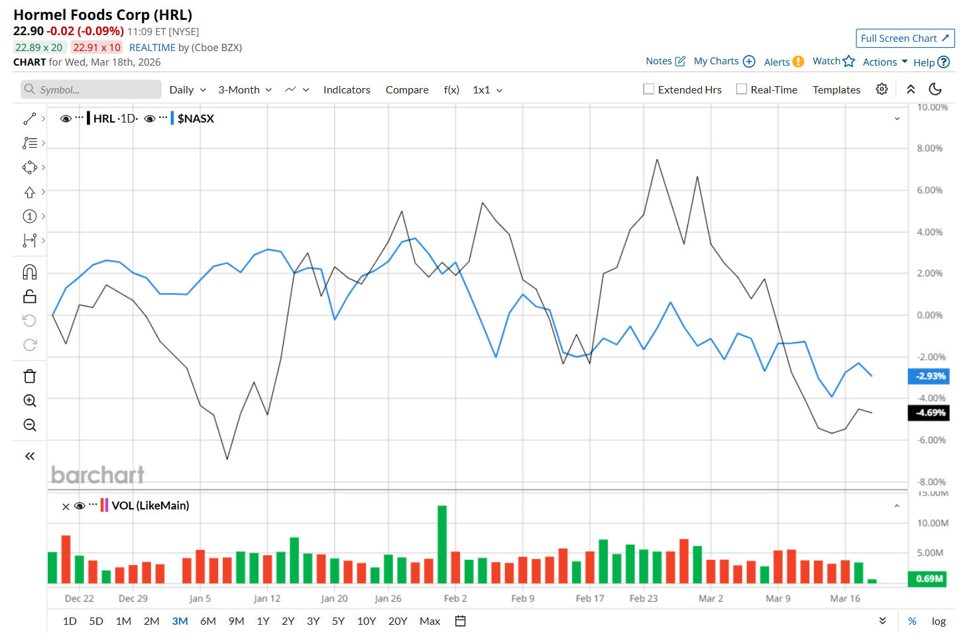
Task: Click the Notes edit icon
Action: point(680,61)
